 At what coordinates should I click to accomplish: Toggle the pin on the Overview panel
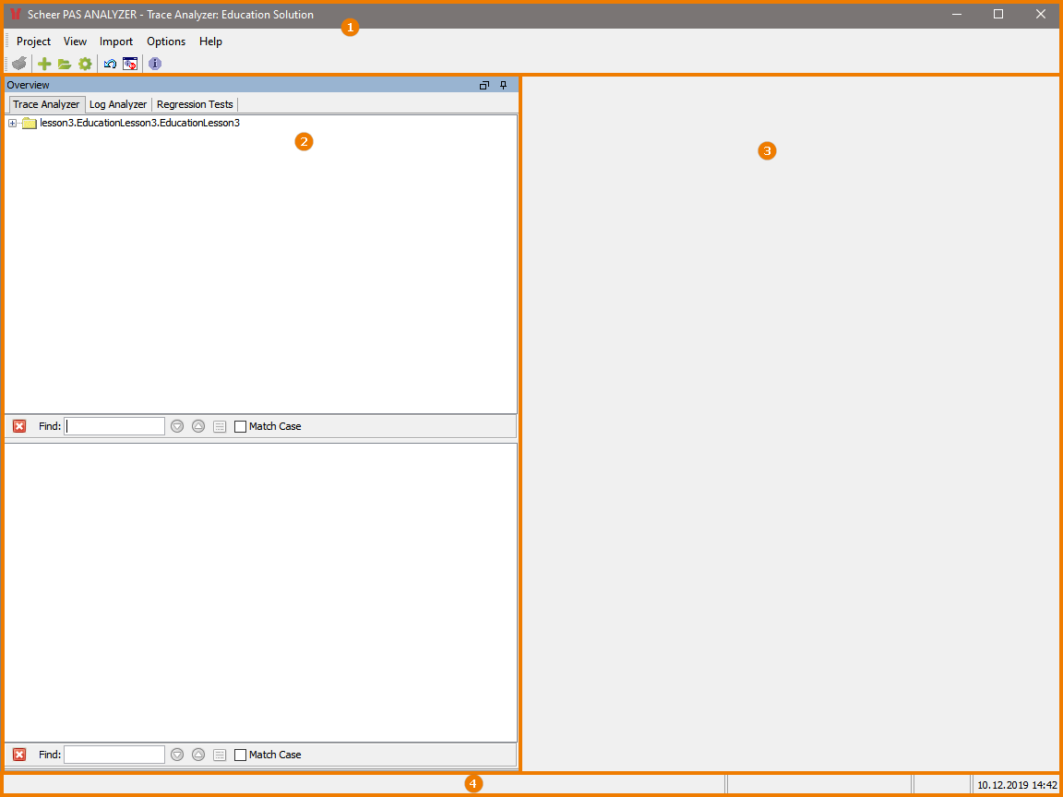click(504, 84)
